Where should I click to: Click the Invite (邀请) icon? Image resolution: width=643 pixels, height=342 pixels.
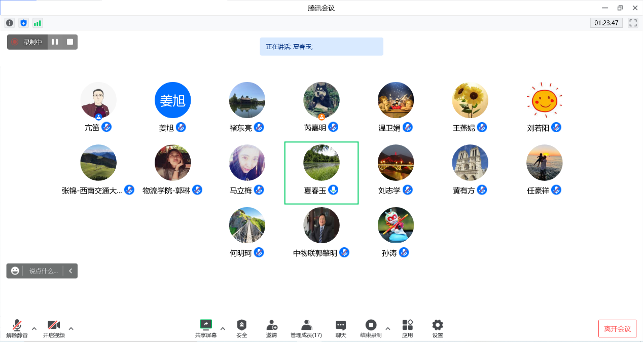coord(272,328)
